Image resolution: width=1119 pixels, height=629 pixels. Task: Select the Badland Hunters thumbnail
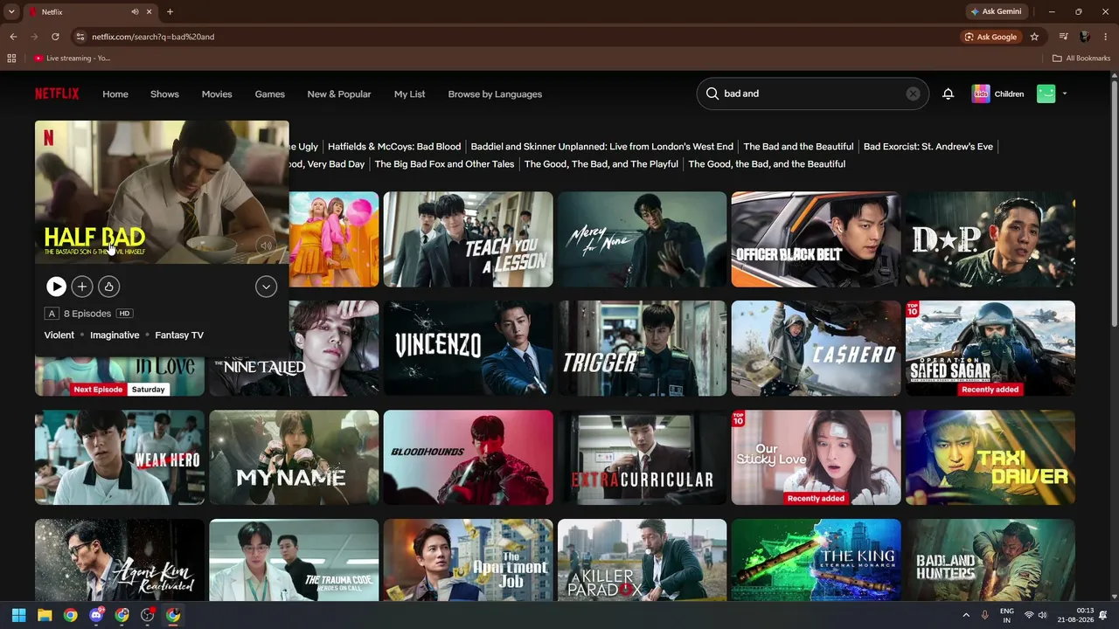pos(990,560)
